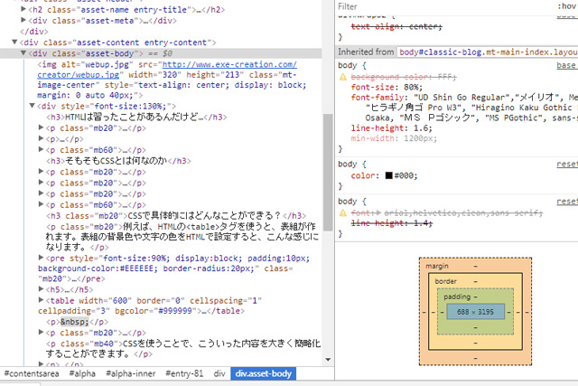Select div.asset-body breadcrumb item

click(263, 373)
